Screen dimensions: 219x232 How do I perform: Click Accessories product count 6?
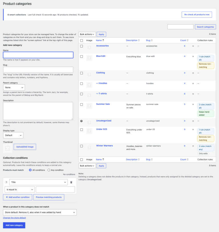click(x=184, y=46)
